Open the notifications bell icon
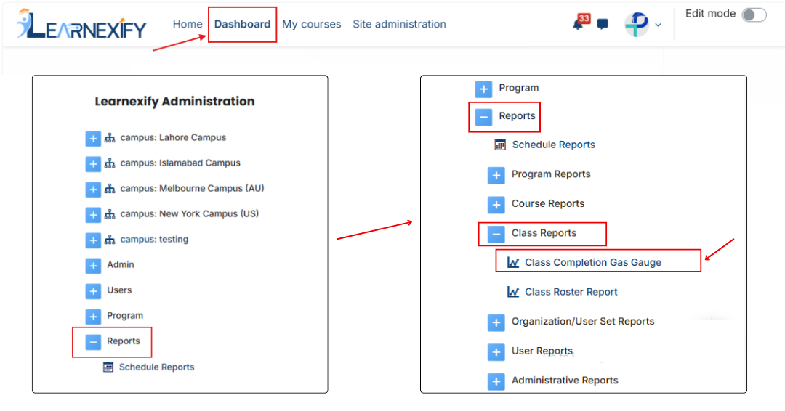The height and width of the screenshot is (411, 785). pos(579,25)
